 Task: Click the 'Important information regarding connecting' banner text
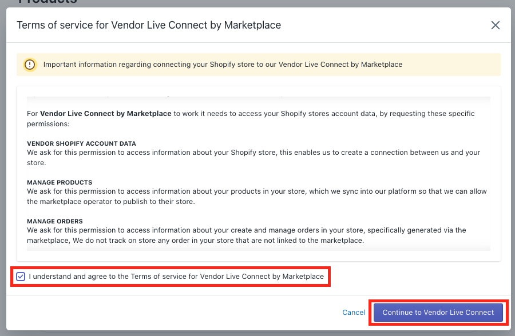[223, 65]
